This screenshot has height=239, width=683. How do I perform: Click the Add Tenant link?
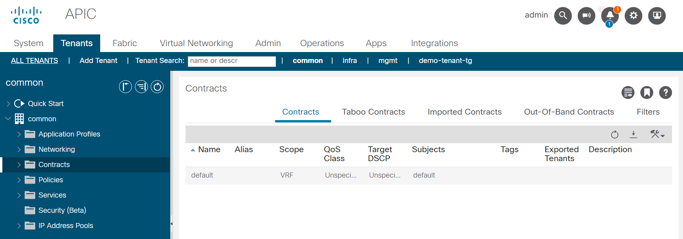pyautogui.click(x=98, y=61)
